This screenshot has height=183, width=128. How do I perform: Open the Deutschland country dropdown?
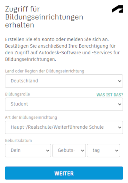coord(64,81)
